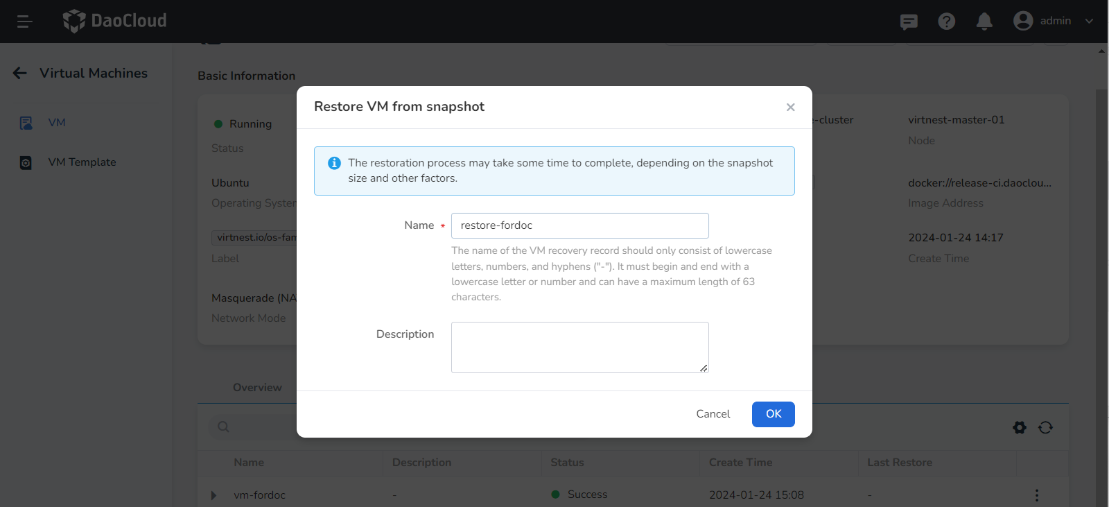Go back using Virtual Machines arrow
Screen dimensions: 1109x507
[x=20, y=74]
